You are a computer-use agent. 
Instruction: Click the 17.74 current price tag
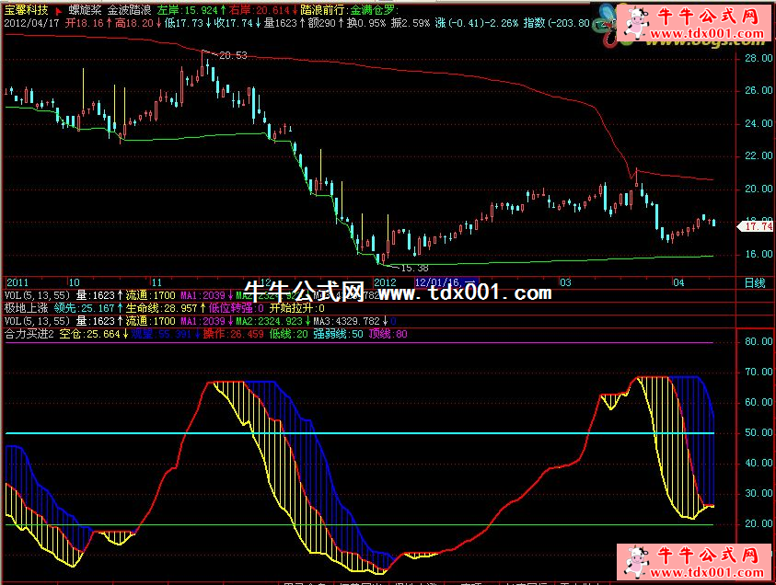pyautogui.click(x=758, y=225)
